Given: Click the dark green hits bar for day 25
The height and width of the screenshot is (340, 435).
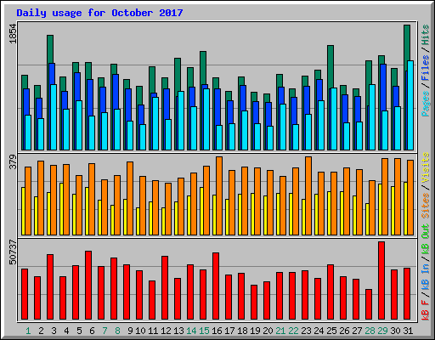Looking at the screenshot, I should pos(330,66).
